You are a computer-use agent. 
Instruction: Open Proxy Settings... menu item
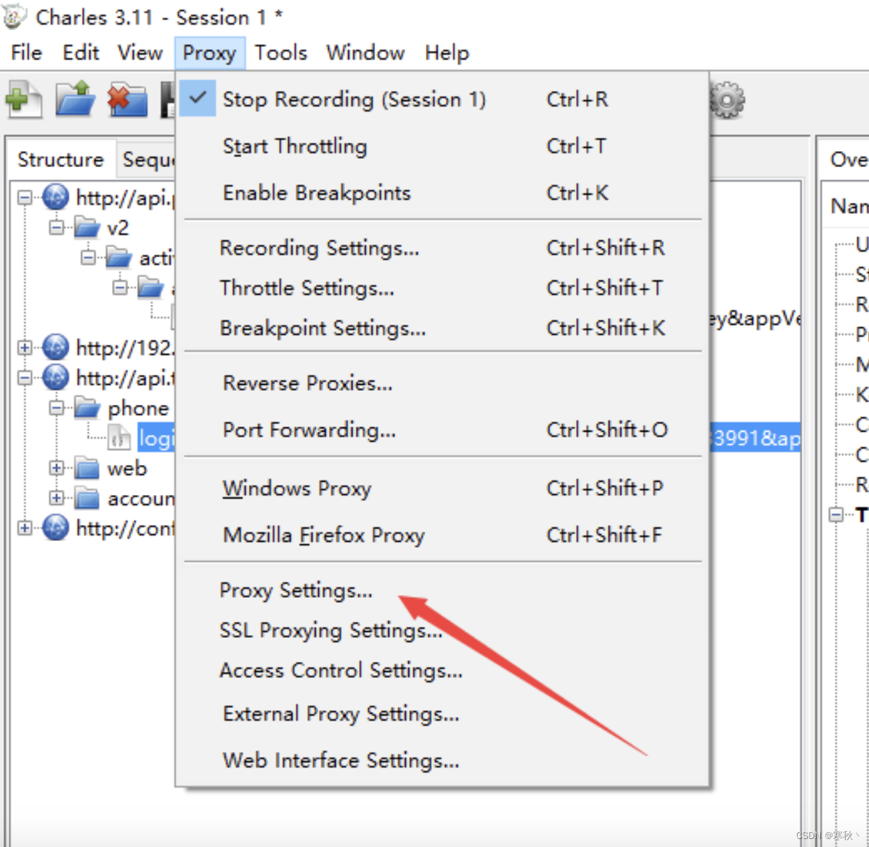pyautogui.click(x=442, y=590)
